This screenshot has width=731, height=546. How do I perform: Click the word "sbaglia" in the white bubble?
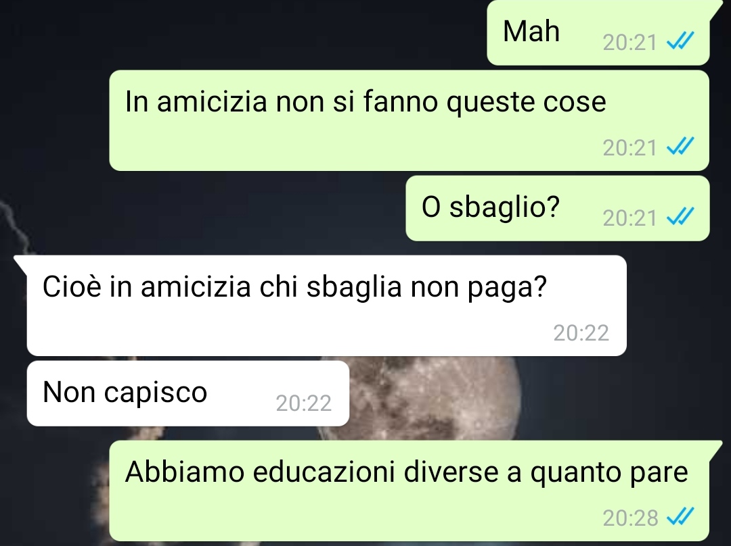tap(354, 287)
